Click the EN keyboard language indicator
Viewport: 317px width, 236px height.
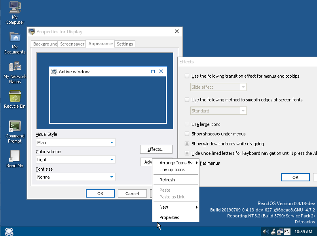[287, 232]
